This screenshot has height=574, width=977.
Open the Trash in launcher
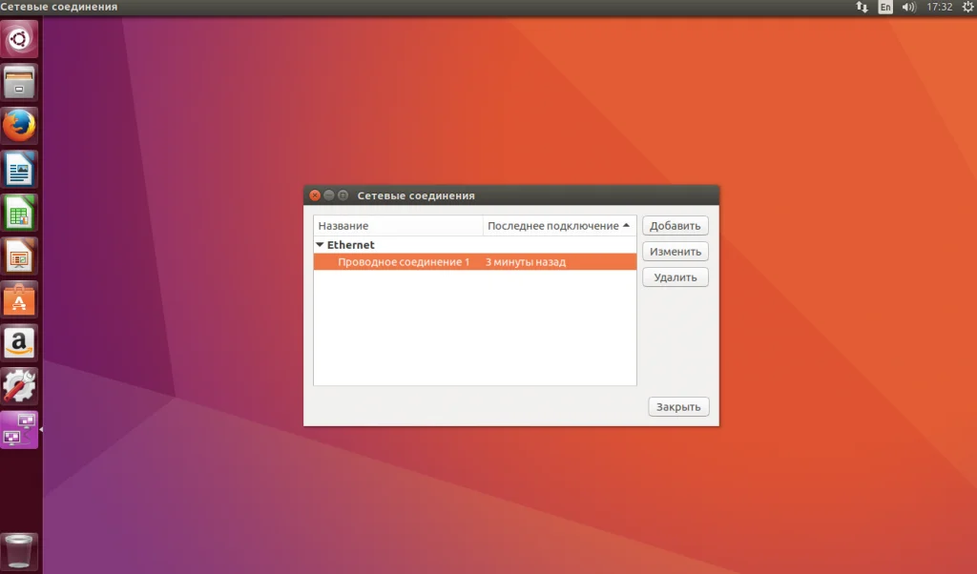(19, 551)
